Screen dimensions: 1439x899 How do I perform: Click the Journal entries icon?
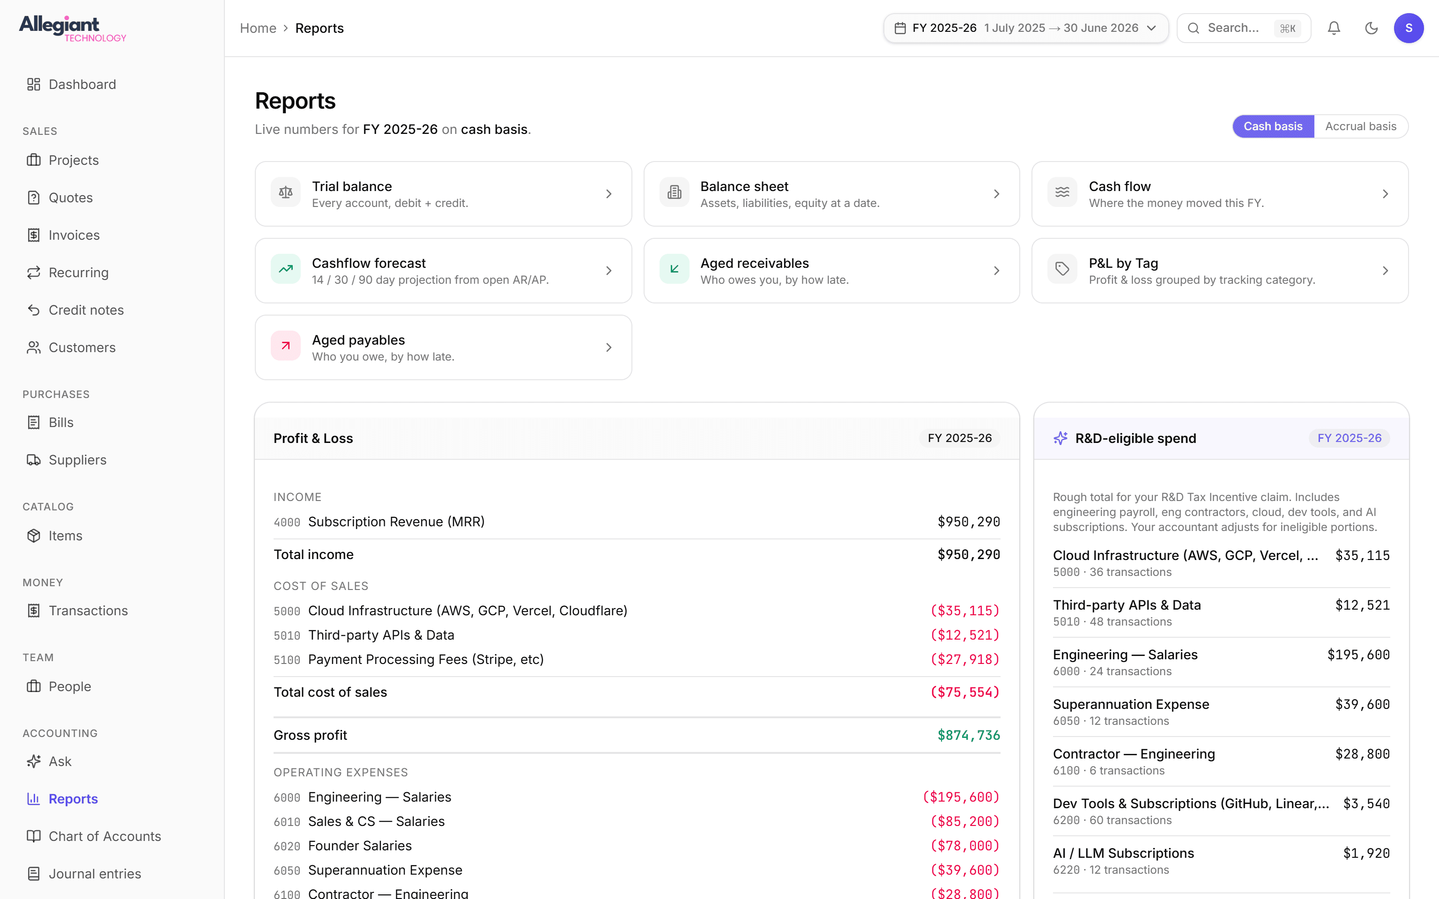tap(34, 873)
